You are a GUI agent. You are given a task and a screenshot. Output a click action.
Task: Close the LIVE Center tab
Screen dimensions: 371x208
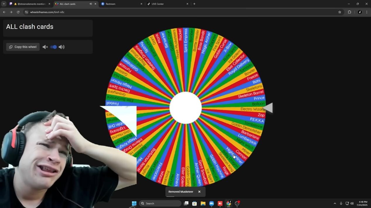[x=187, y=4]
